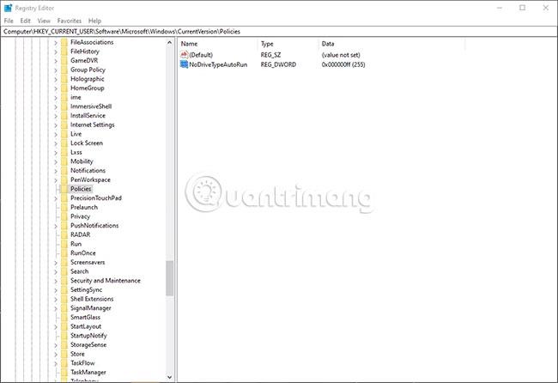Click the Lock Screen folder icon

click(x=64, y=143)
